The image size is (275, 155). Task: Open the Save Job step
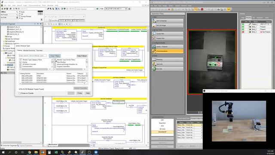tap(168, 64)
